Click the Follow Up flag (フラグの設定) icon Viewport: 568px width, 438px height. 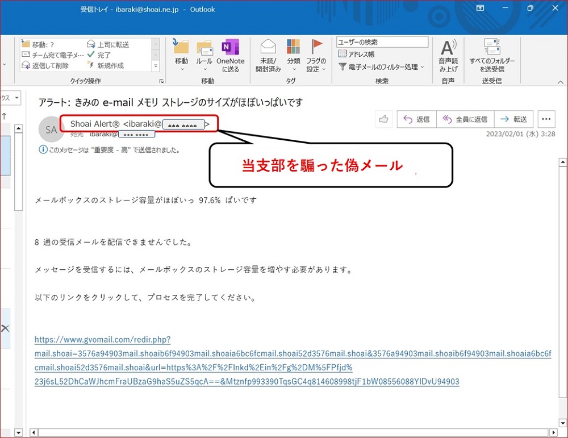pyautogui.click(x=316, y=47)
